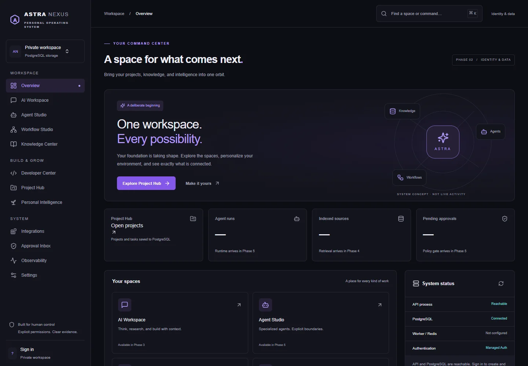Expand the Private workspace switcher

pyautogui.click(x=45, y=51)
